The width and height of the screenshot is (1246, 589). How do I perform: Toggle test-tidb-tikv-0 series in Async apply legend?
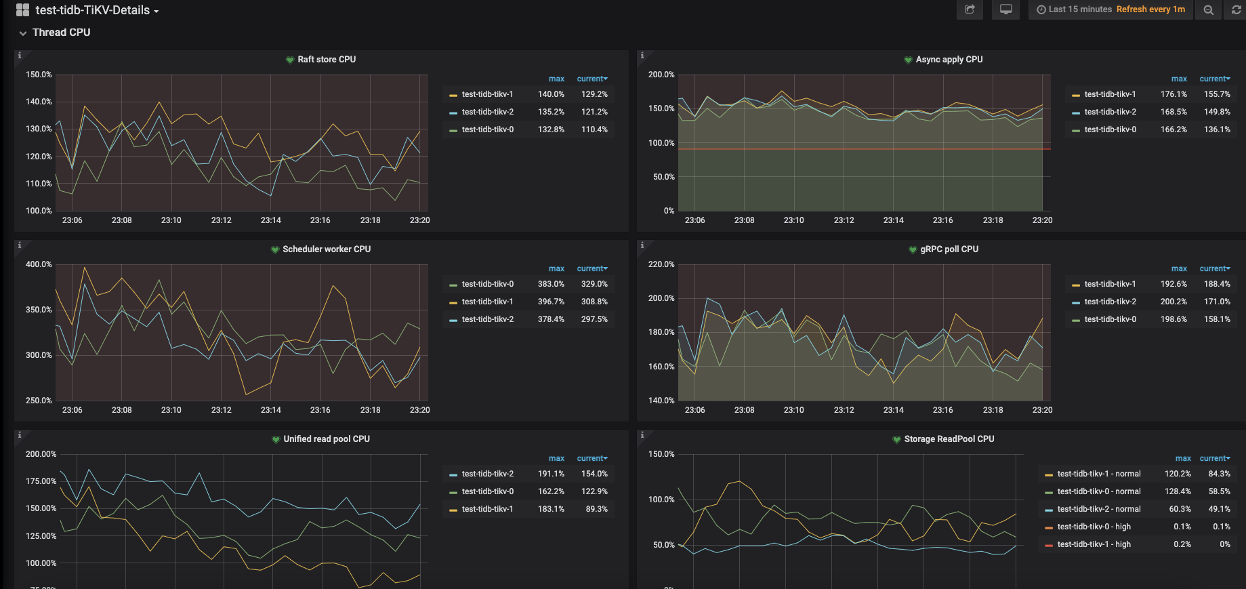1110,129
